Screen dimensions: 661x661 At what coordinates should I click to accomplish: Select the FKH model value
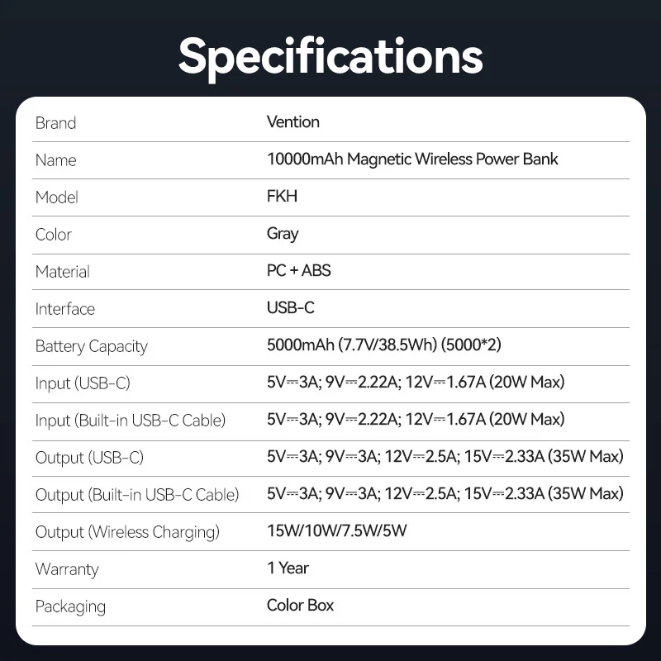point(282,197)
